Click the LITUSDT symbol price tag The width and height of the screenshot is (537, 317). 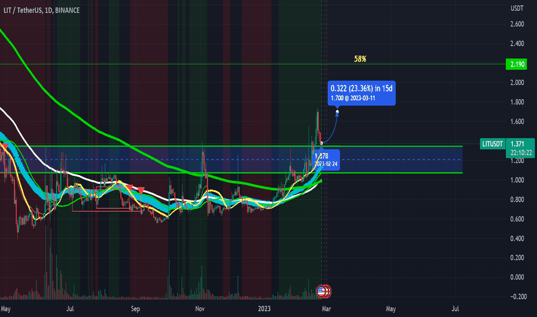(x=493, y=144)
